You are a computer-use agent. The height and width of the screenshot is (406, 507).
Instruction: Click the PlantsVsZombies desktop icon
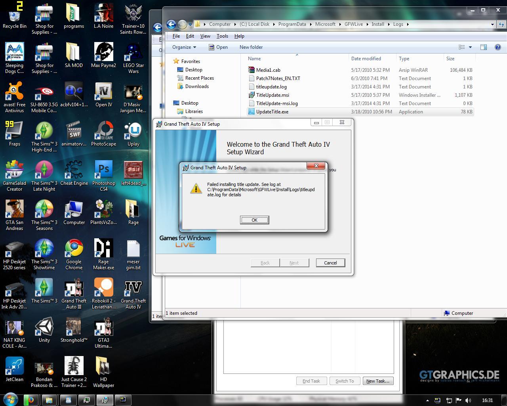pos(103,212)
